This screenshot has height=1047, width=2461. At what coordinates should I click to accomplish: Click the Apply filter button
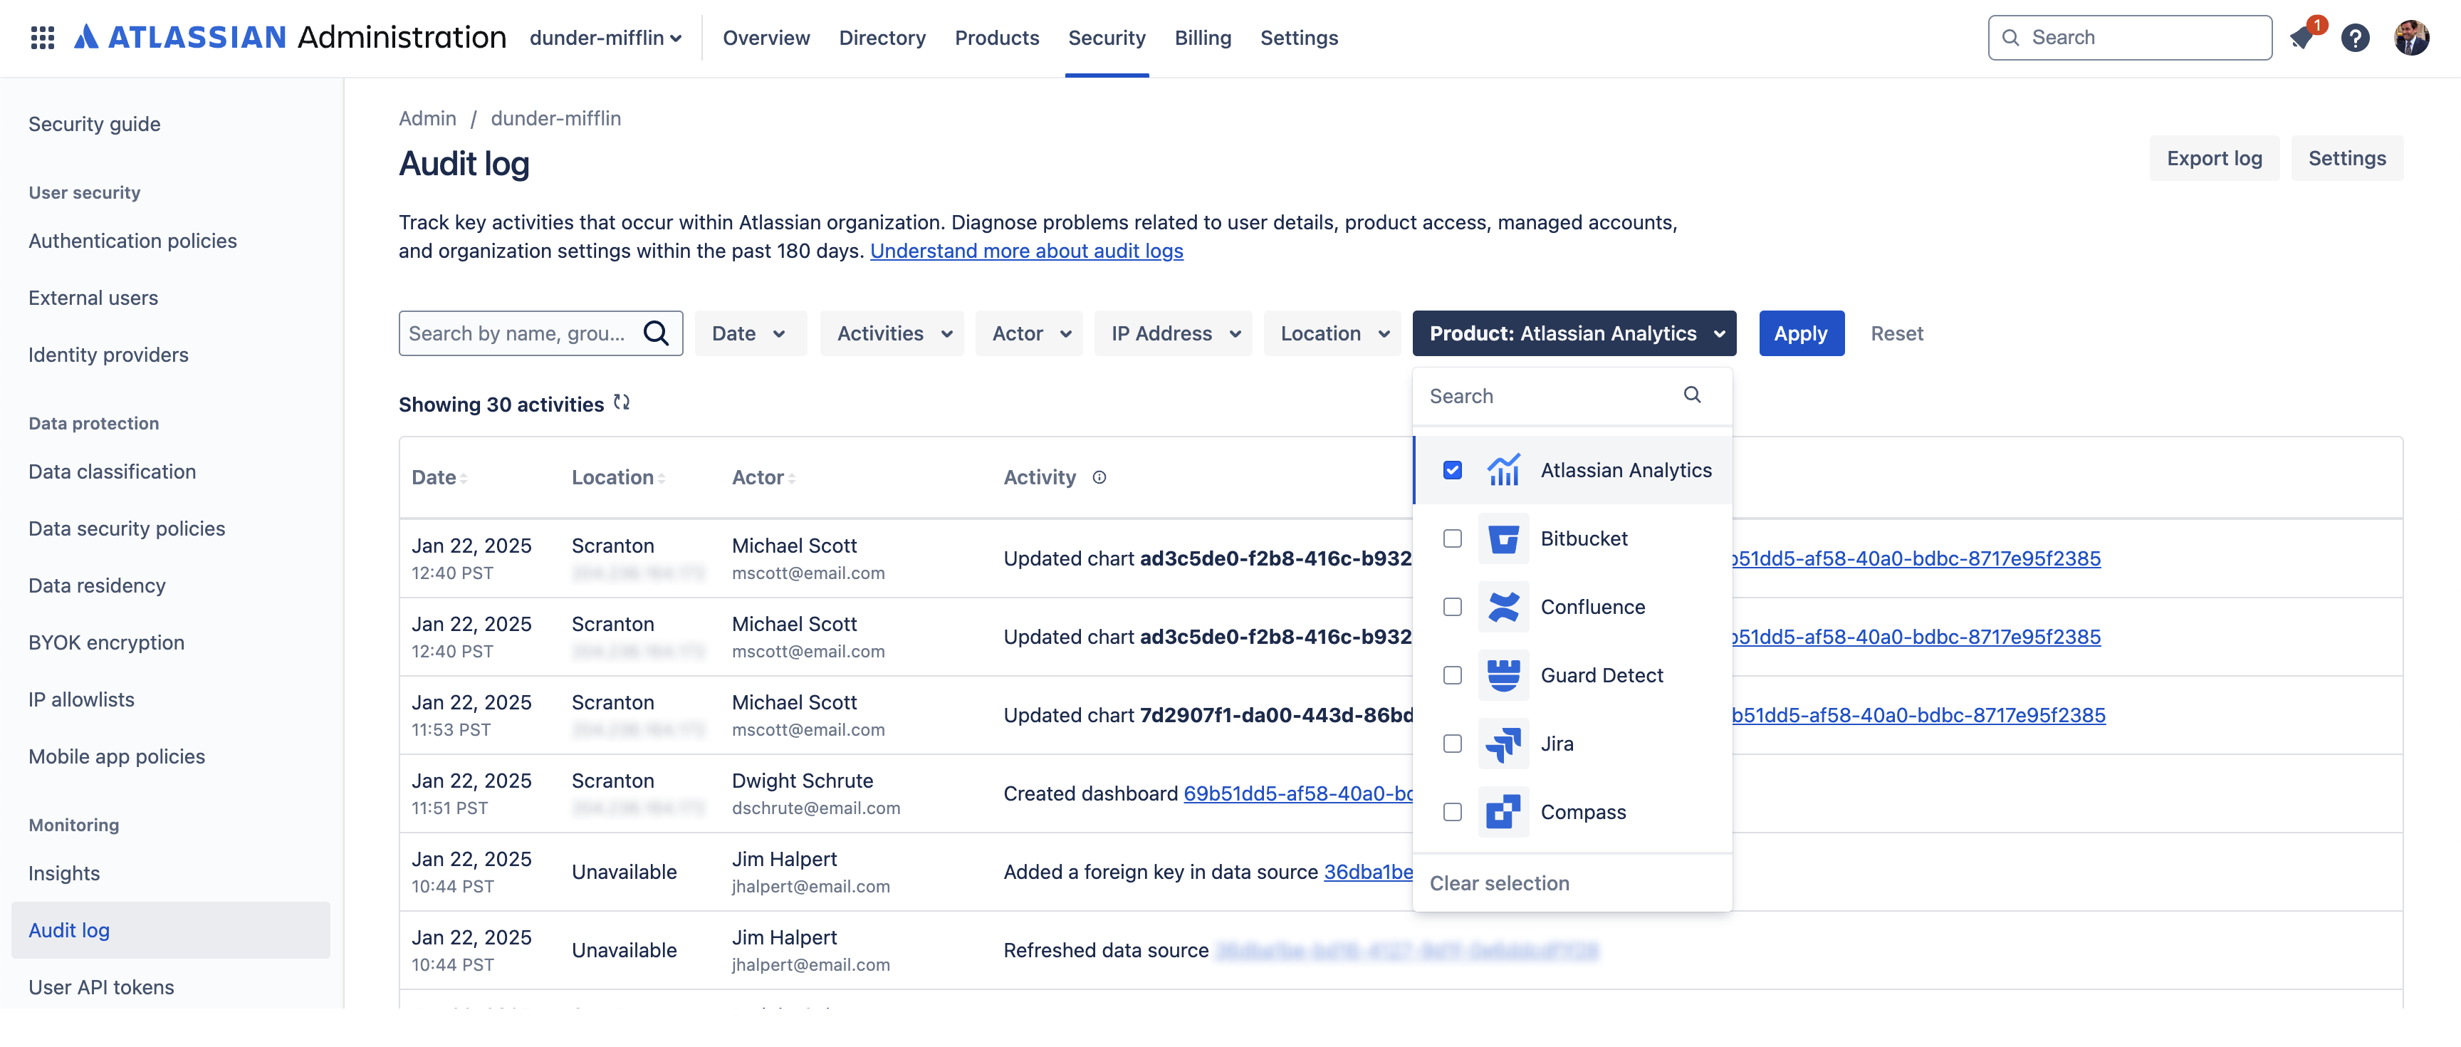pyautogui.click(x=1801, y=333)
